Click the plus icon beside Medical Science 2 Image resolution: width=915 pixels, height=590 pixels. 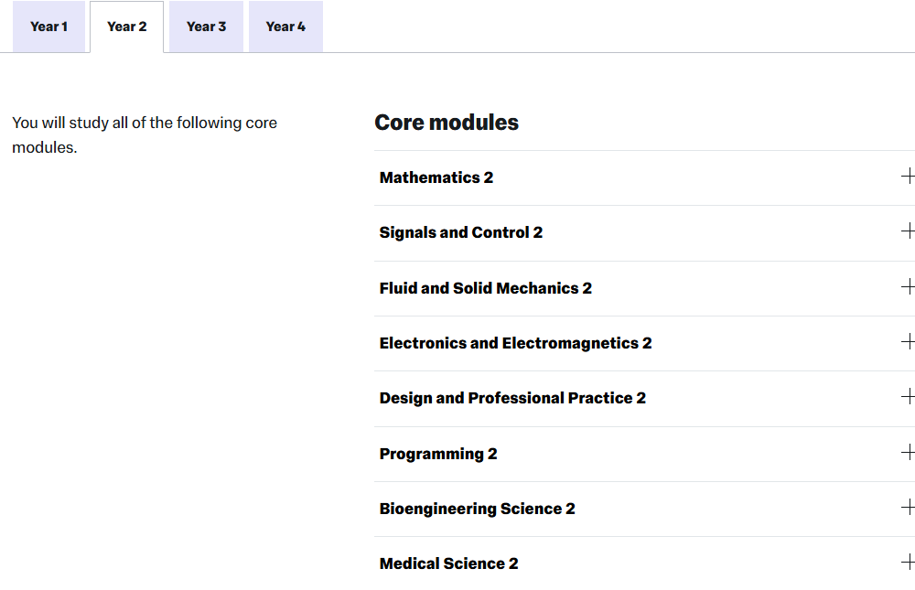coord(908,563)
